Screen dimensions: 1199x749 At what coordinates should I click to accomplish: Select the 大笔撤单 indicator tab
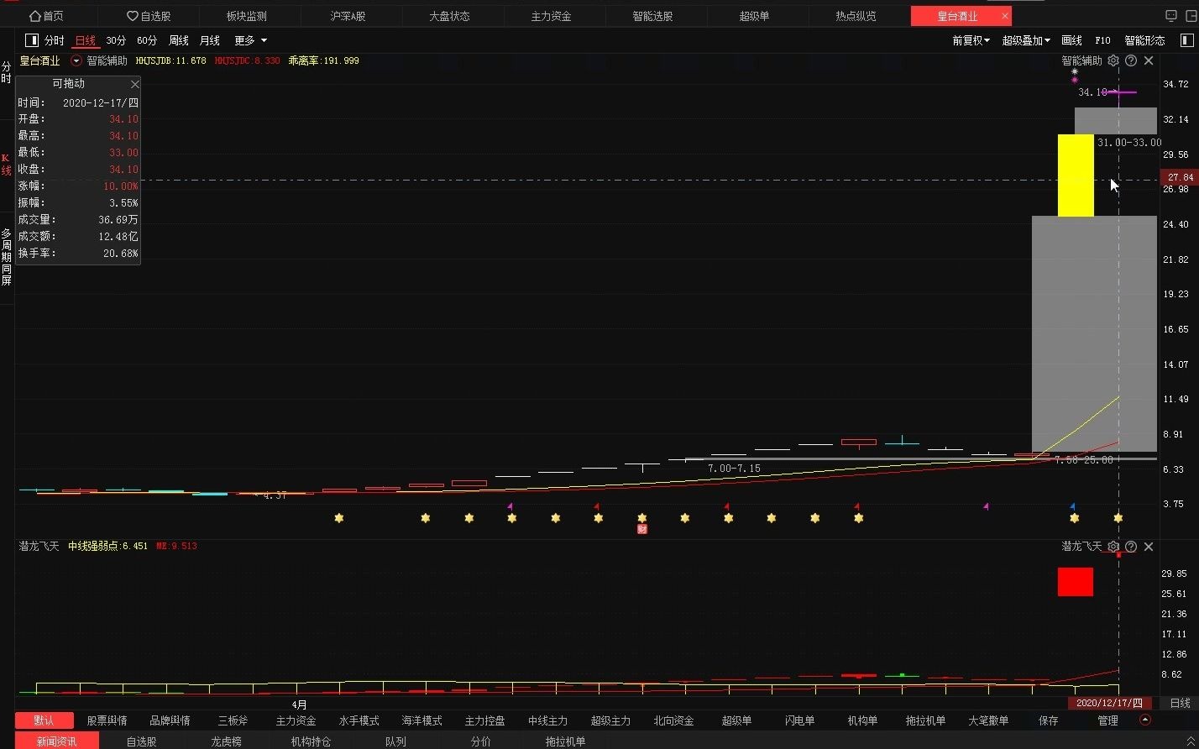coord(988,720)
